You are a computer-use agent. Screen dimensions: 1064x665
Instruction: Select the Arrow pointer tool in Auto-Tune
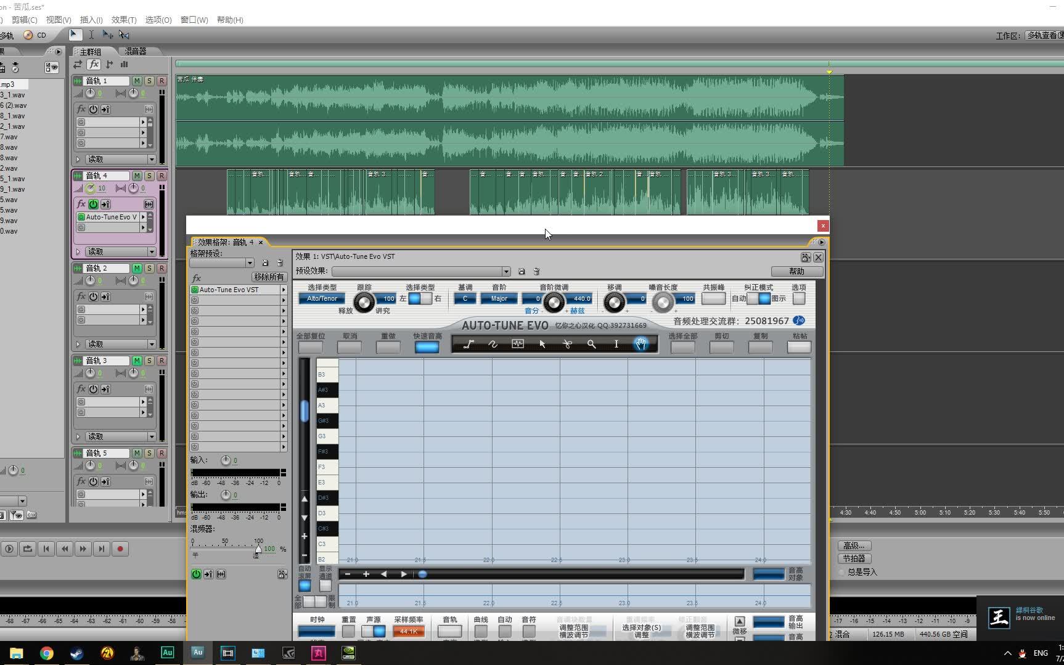tap(542, 344)
